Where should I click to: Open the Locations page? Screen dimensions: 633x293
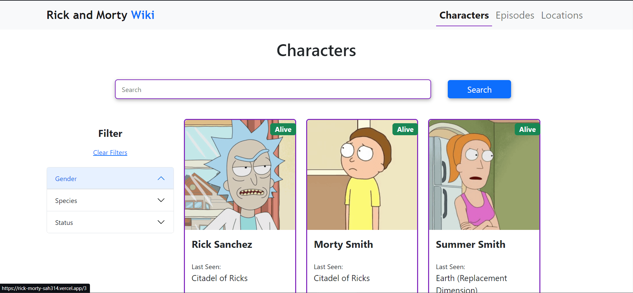pos(562,15)
